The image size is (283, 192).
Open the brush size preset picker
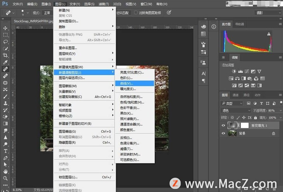pos(28,13)
